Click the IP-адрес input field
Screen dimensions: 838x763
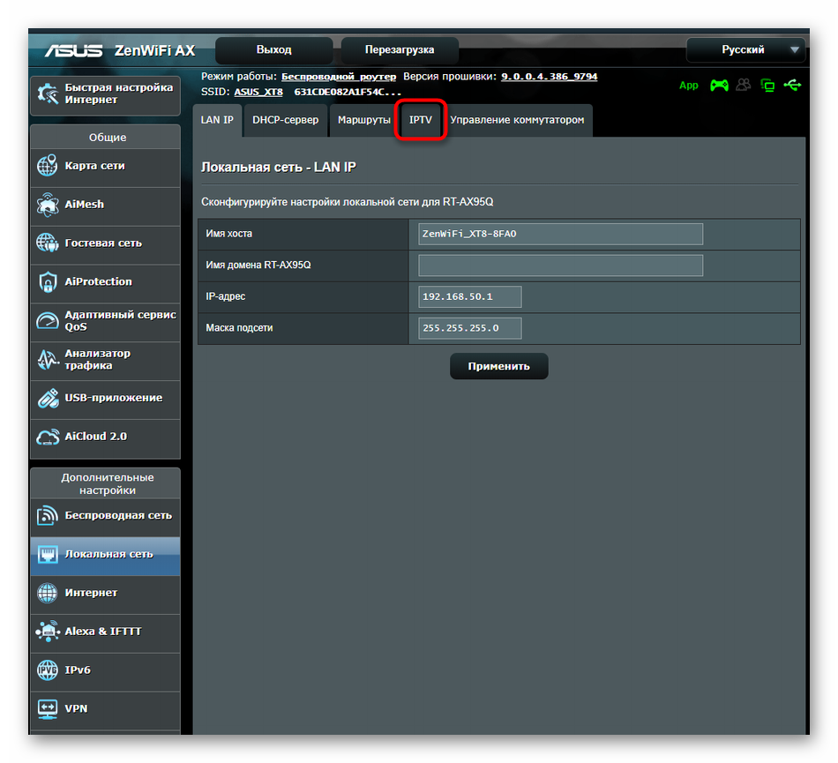(x=470, y=296)
